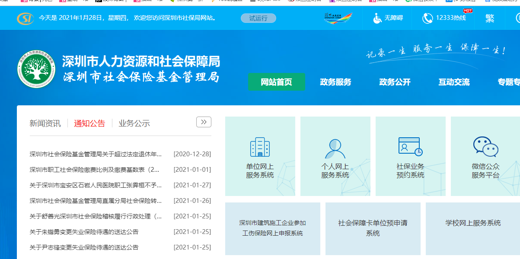Open notice about 宝安区石岩人民医院职工
The width and height of the screenshot is (520, 259).
[x=96, y=185]
